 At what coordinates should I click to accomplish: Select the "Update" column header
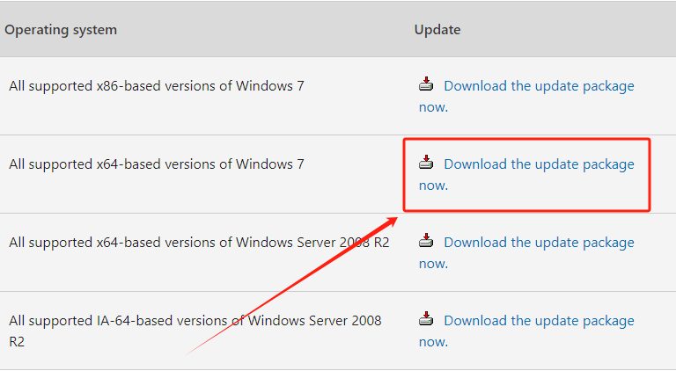click(x=437, y=30)
